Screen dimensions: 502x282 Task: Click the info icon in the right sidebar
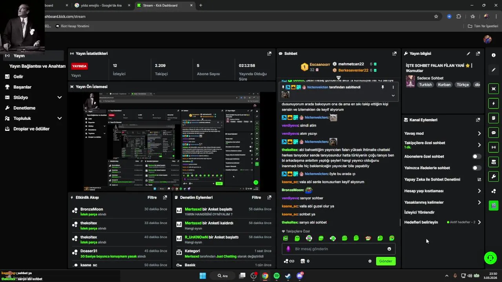pos(493,55)
